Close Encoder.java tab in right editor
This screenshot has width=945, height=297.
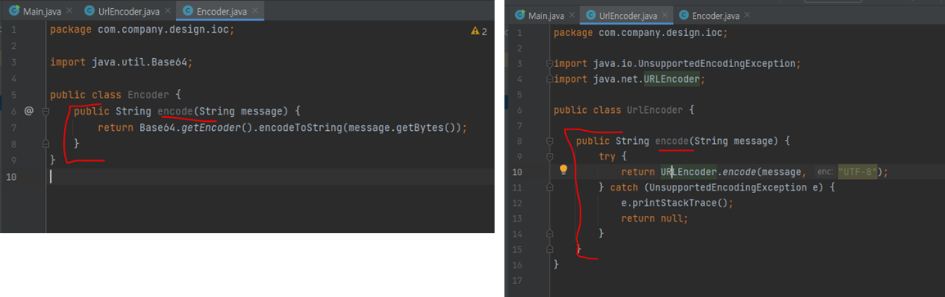click(x=748, y=15)
